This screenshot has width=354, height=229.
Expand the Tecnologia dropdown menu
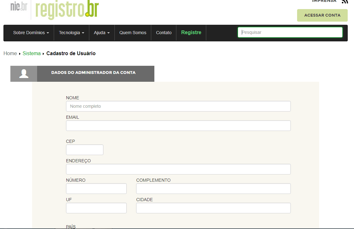[x=72, y=33]
